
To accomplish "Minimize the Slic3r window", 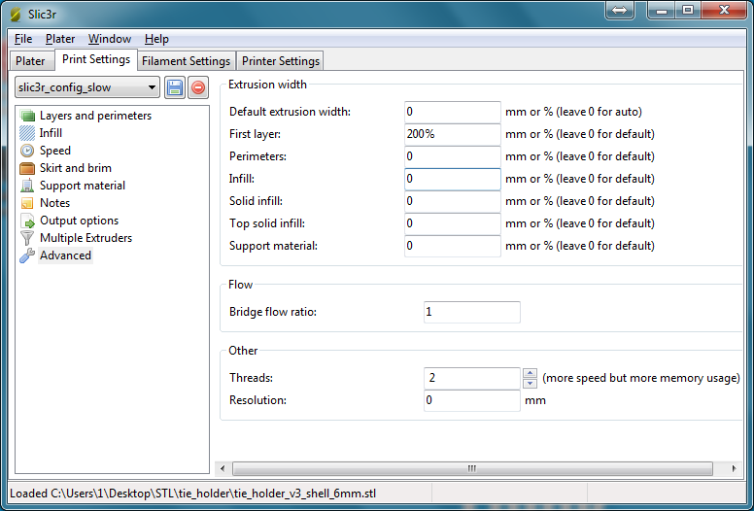I will click(x=662, y=10).
